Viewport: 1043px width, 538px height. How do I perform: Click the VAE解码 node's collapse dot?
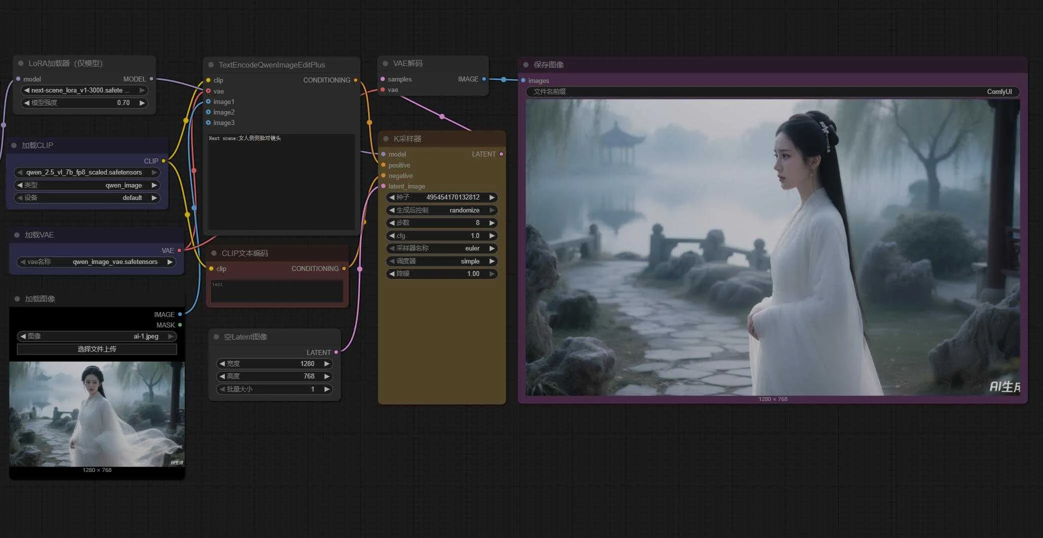point(385,63)
